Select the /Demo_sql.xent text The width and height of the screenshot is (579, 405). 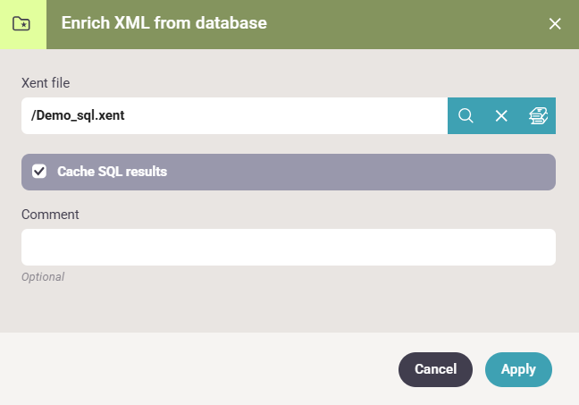[78, 115]
